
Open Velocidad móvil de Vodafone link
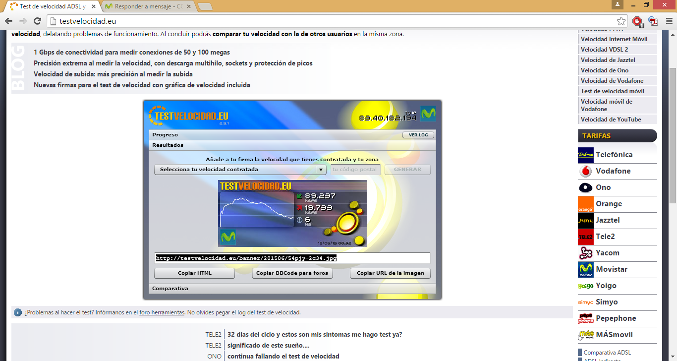[618, 105]
